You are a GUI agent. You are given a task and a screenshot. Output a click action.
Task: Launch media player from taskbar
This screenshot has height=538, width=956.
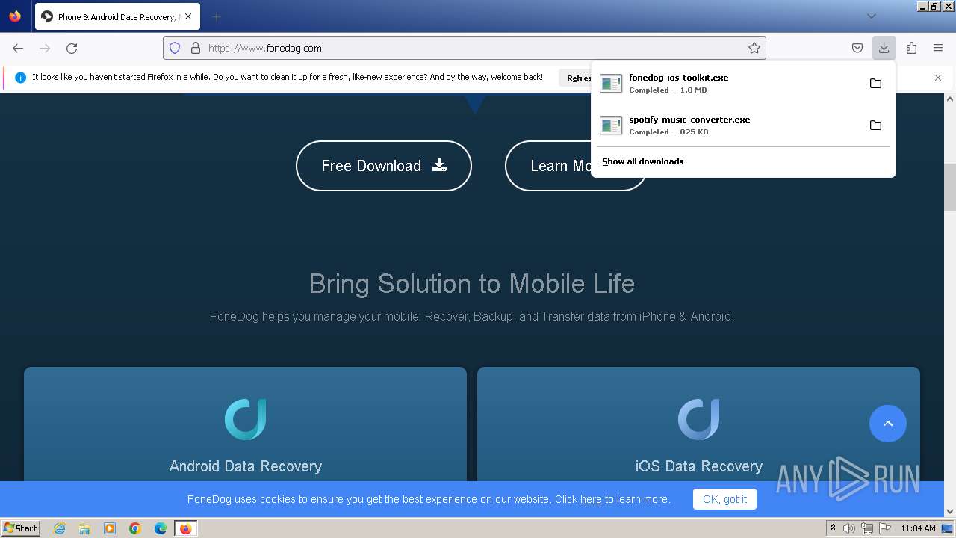coord(110,528)
